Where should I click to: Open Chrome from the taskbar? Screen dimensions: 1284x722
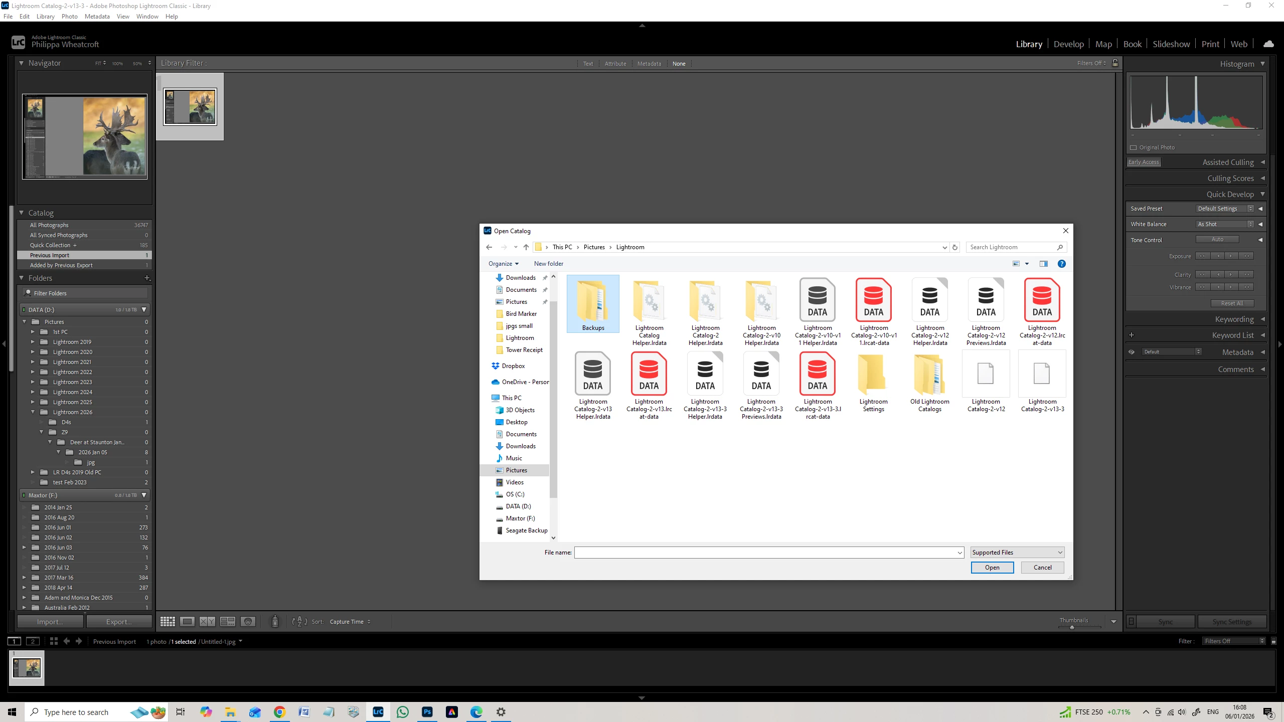coord(280,712)
